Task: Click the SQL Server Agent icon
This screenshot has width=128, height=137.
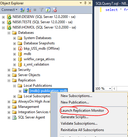Action: pos(14,117)
